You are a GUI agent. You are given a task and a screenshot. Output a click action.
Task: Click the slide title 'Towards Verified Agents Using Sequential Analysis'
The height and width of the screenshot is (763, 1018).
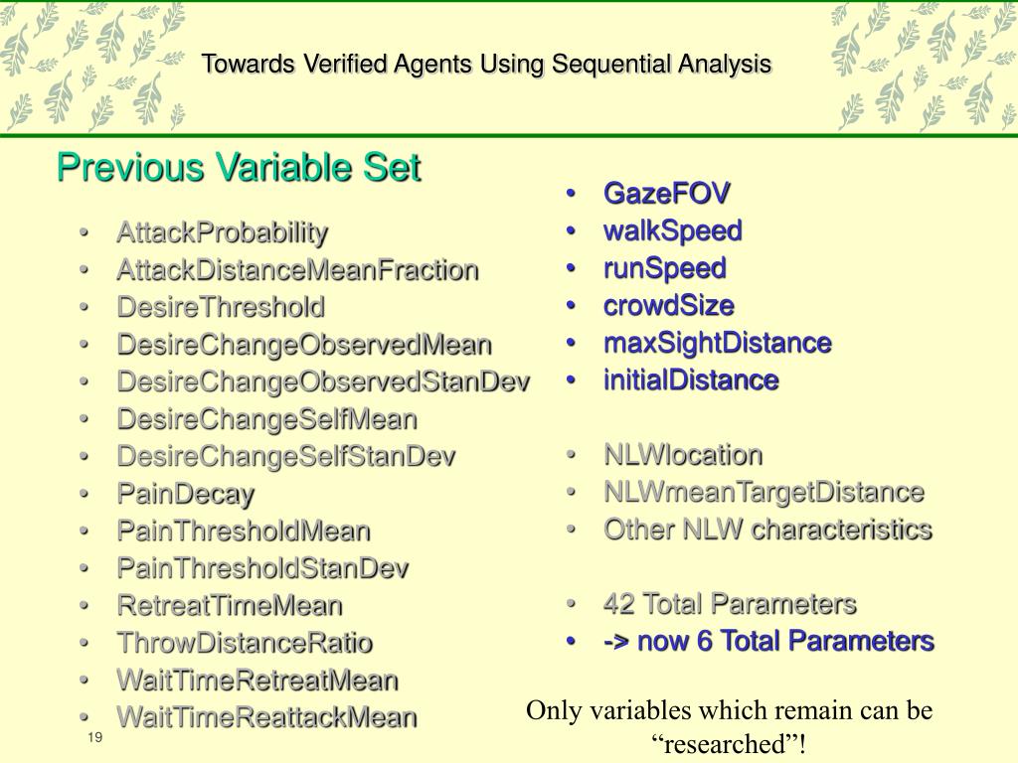click(486, 65)
